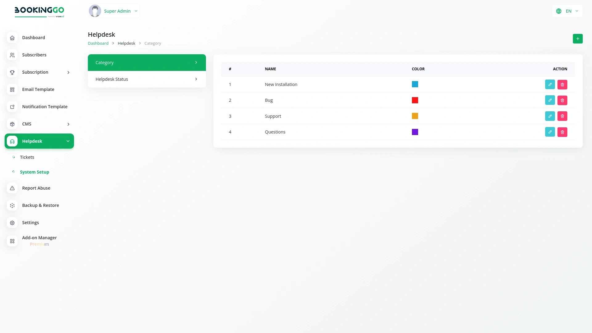Open Settings via the gear icon

(12, 223)
